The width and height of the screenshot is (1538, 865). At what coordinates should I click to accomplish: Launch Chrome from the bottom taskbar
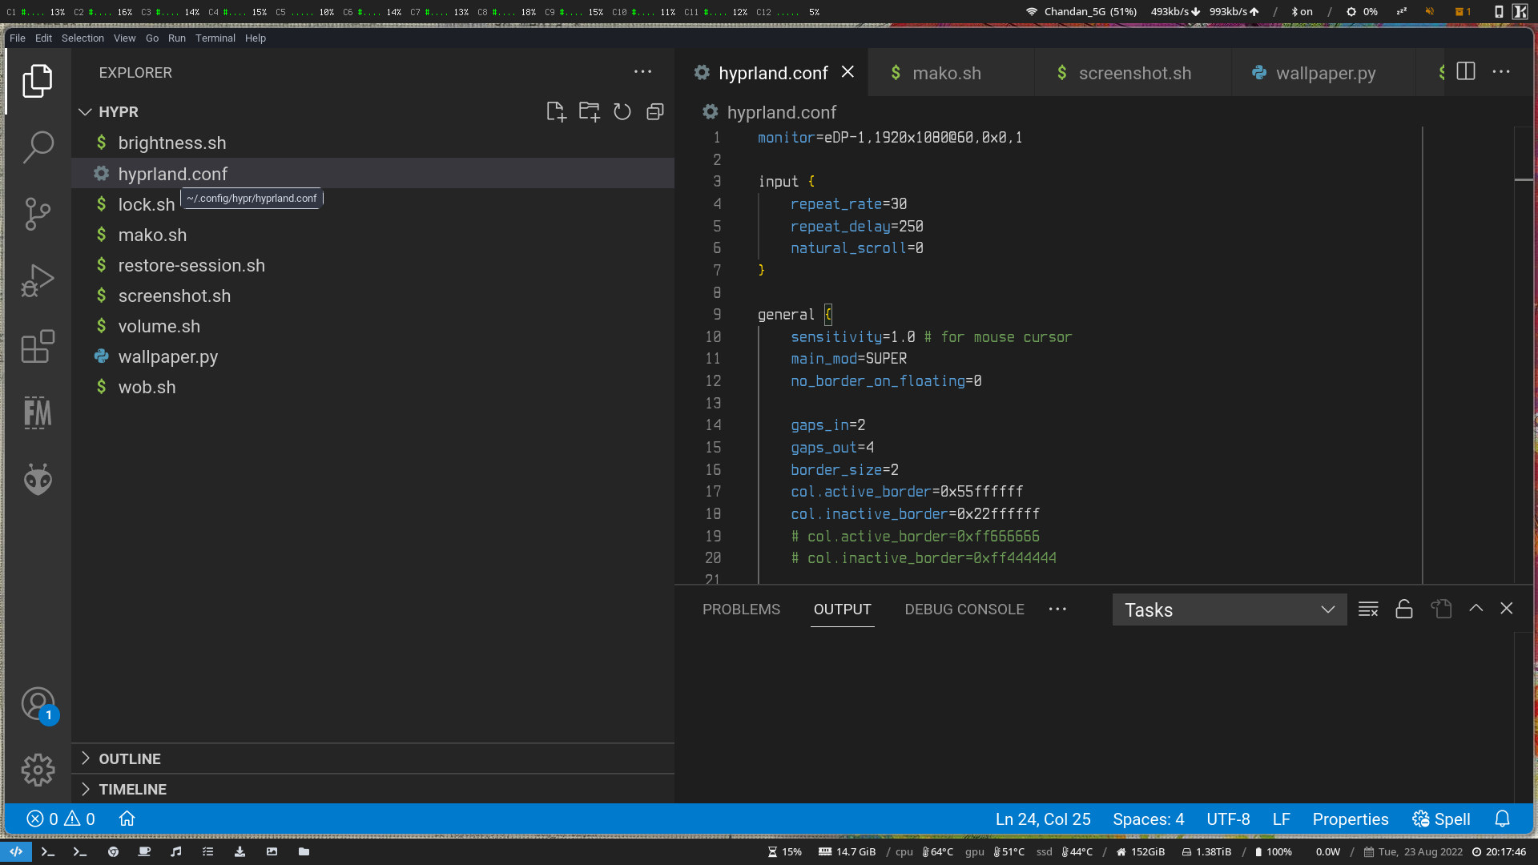[x=112, y=851]
